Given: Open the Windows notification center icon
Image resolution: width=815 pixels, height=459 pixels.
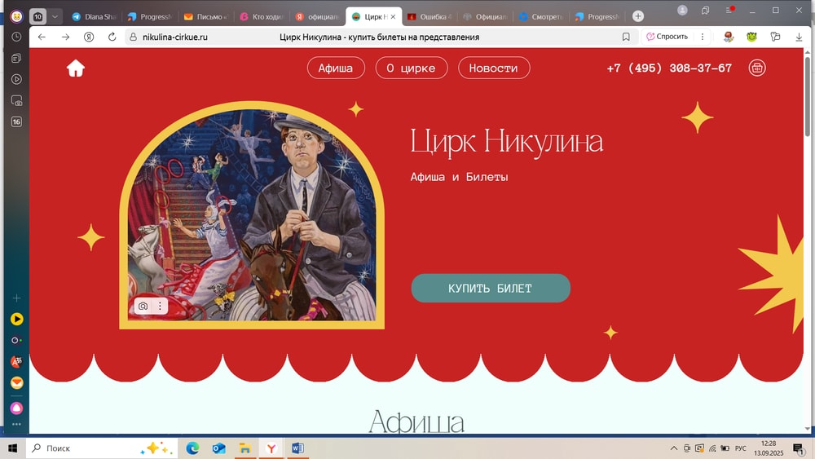Looking at the screenshot, I should 799,448.
